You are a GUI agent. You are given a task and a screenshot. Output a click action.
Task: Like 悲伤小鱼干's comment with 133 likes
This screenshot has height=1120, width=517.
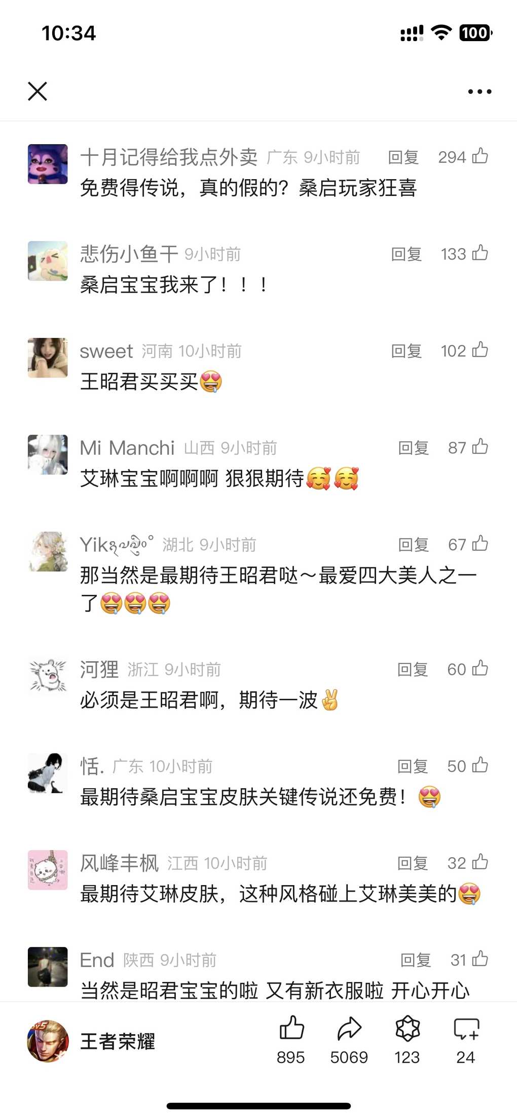point(480,253)
